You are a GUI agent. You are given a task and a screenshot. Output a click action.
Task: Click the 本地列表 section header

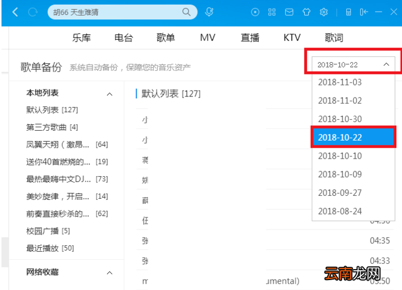point(42,93)
